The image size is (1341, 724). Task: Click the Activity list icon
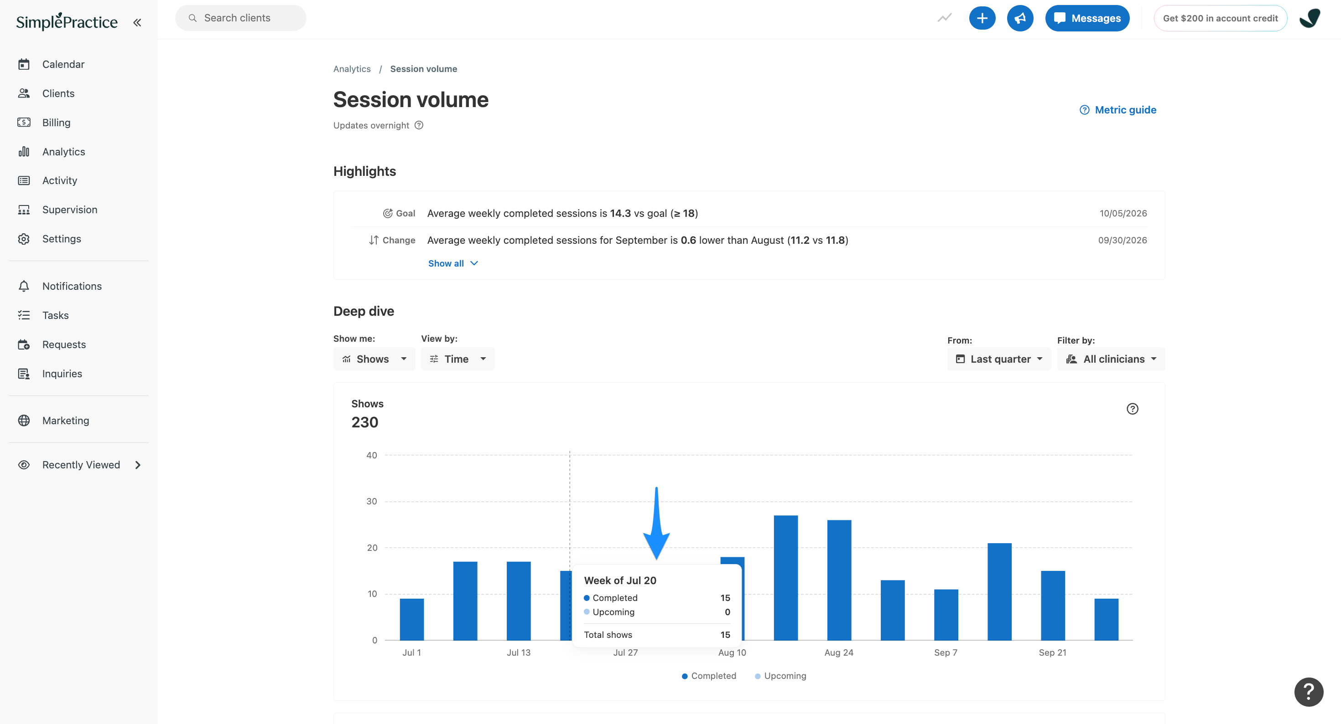coord(24,180)
